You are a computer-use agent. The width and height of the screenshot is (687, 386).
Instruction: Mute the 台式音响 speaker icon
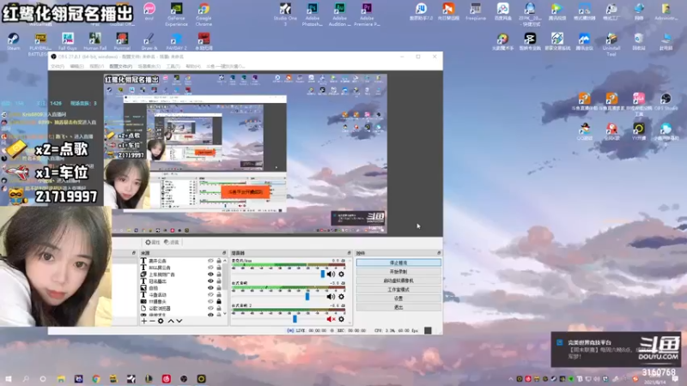[x=331, y=297]
